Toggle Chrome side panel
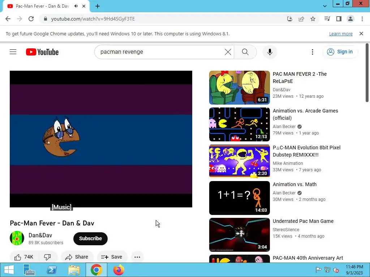Screen dimensions: 370x277 339,19
